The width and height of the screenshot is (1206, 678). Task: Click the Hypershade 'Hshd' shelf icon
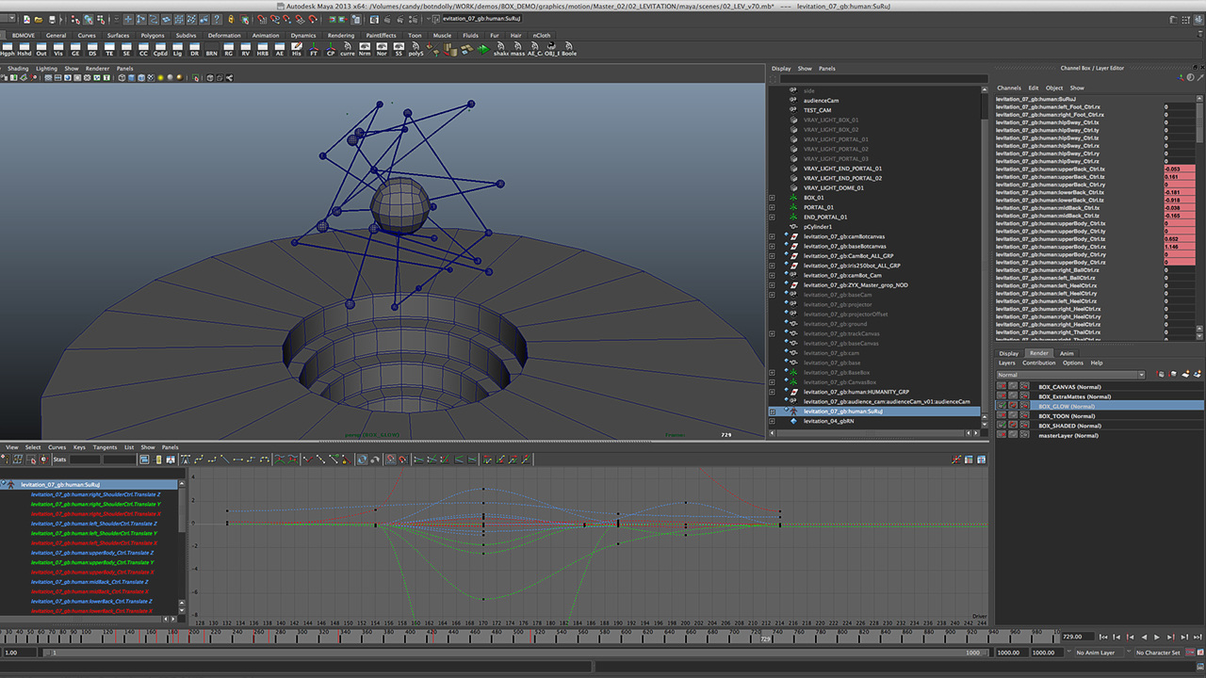click(x=24, y=48)
